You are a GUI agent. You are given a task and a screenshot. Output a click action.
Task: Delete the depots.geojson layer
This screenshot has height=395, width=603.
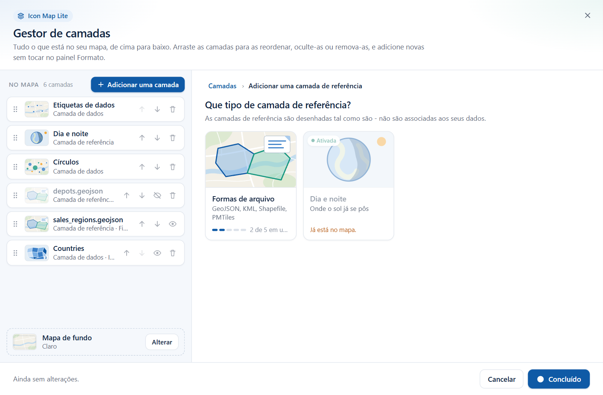click(173, 195)
